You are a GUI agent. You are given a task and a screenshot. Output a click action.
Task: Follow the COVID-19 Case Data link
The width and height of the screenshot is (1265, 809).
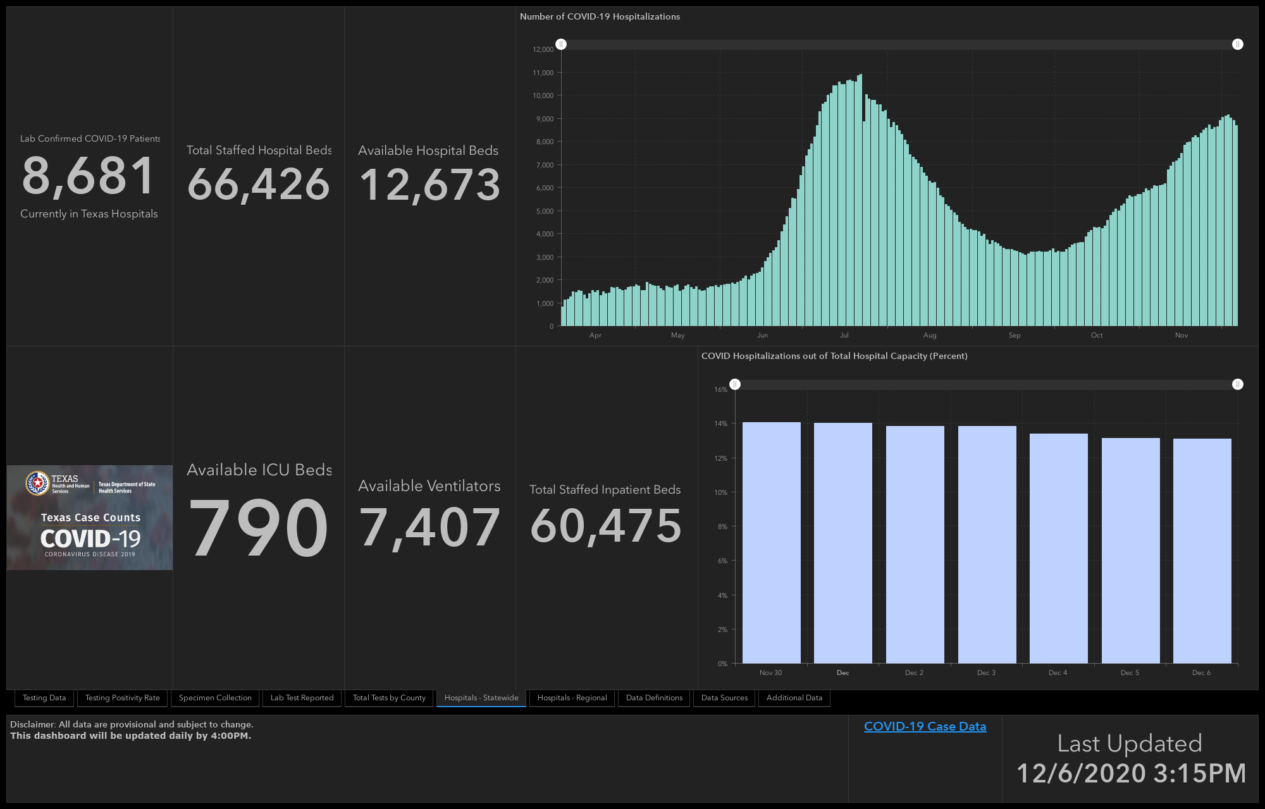click(x=925, y=726)
